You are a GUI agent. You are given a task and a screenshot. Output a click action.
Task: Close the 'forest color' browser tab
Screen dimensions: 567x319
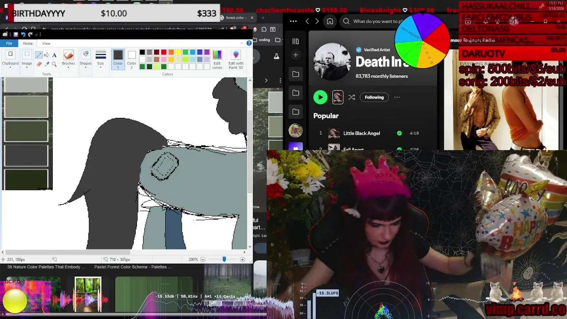click(x=252, y=18)
